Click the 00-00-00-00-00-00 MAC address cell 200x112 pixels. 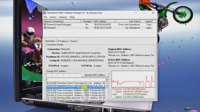[102, 25]
